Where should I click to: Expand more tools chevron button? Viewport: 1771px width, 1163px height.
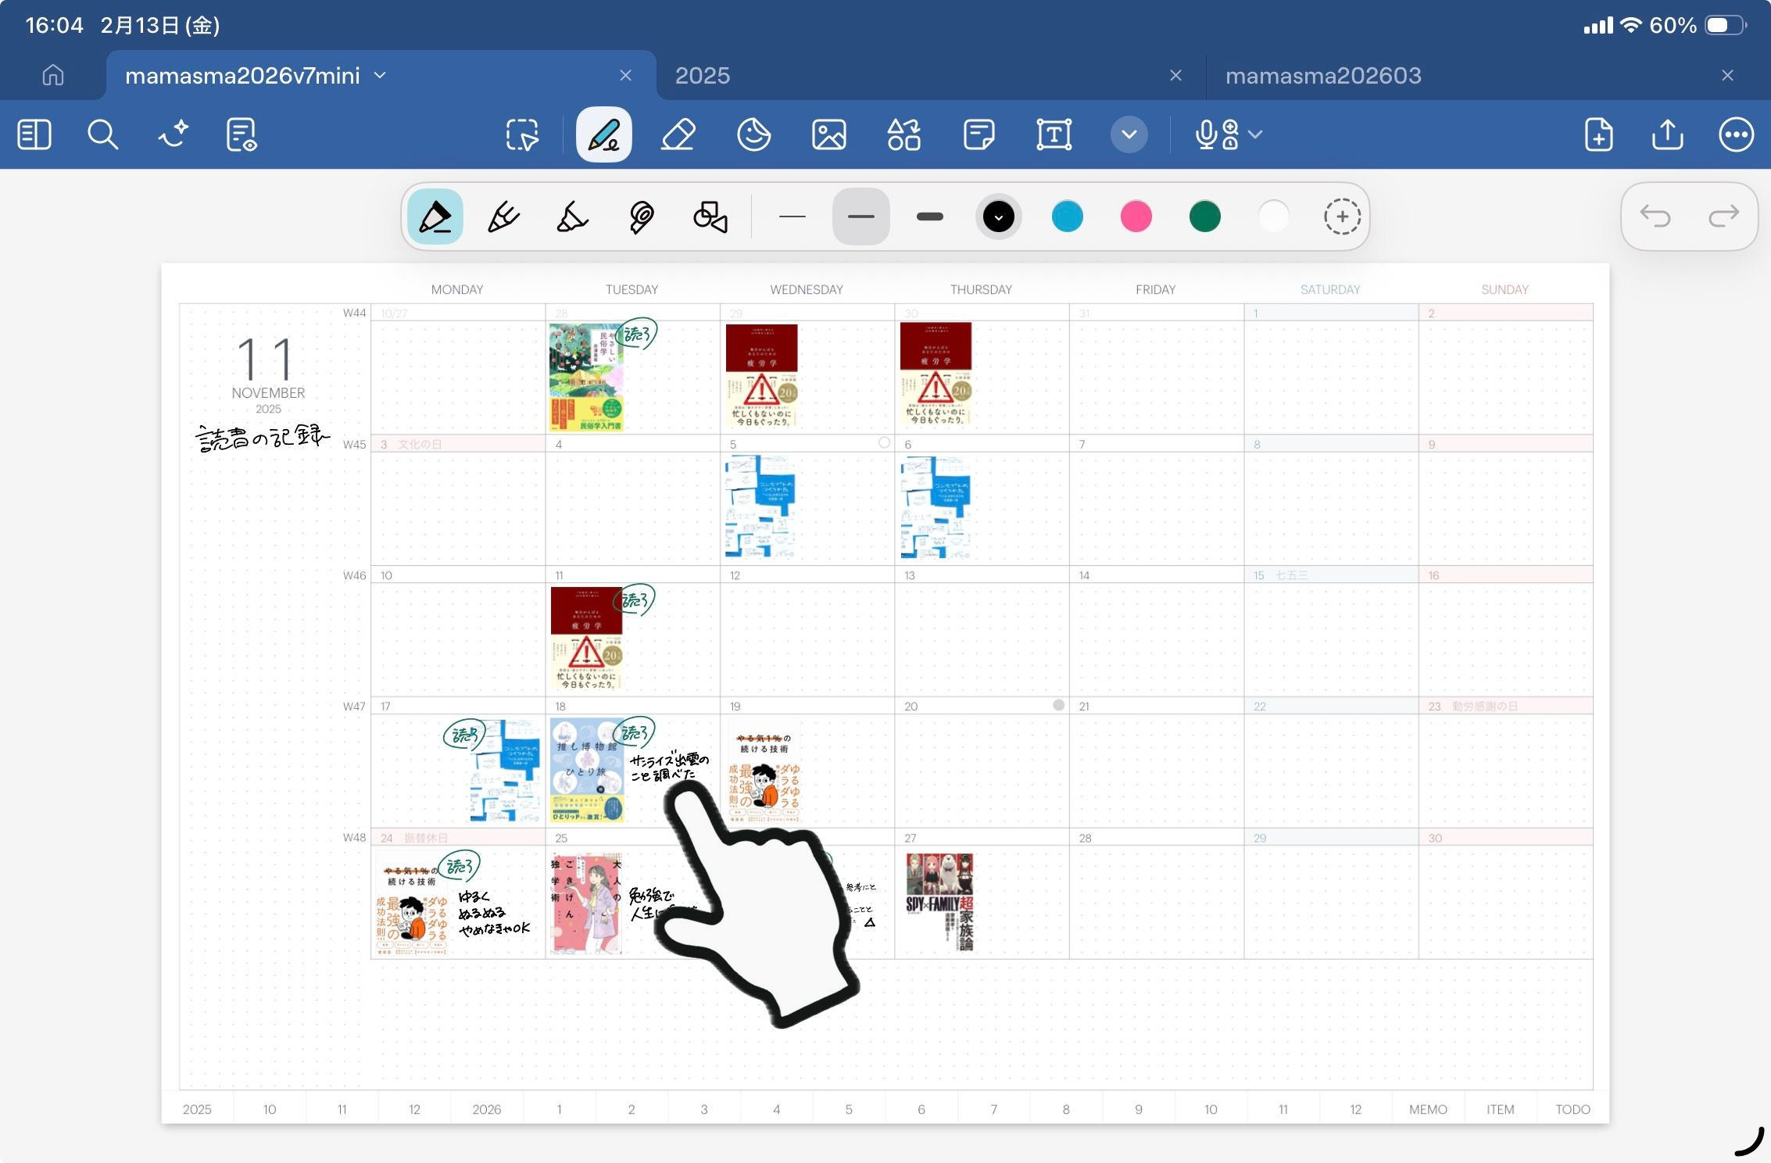pos(1129,134)
